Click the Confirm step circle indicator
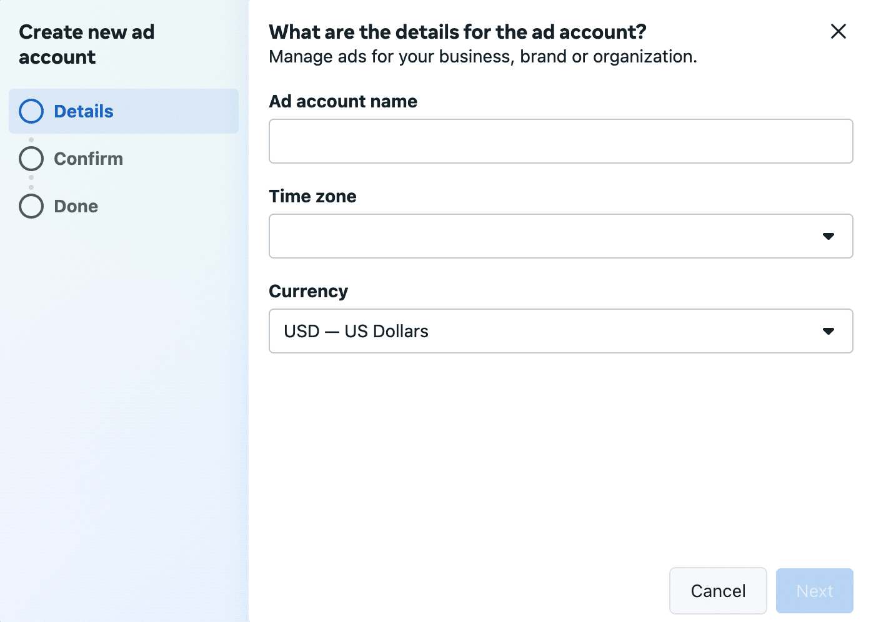The height and width of the screenshot is (622, 871). [x=31, y=158]
